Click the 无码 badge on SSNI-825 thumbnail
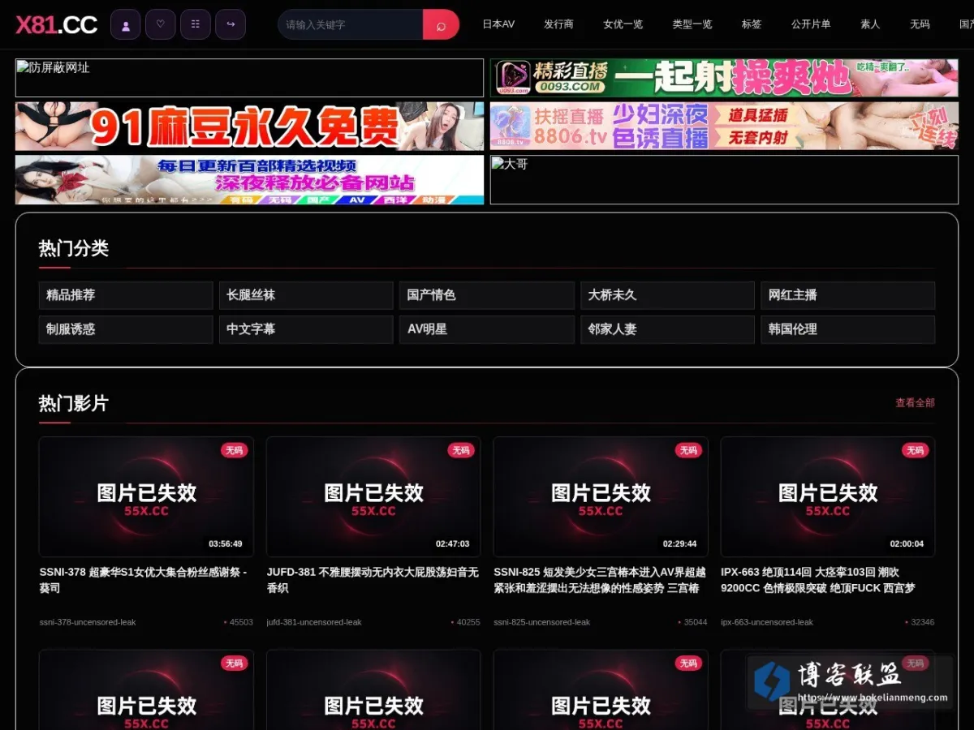Screen dimensions: 974x730 (x=688, y=450)
